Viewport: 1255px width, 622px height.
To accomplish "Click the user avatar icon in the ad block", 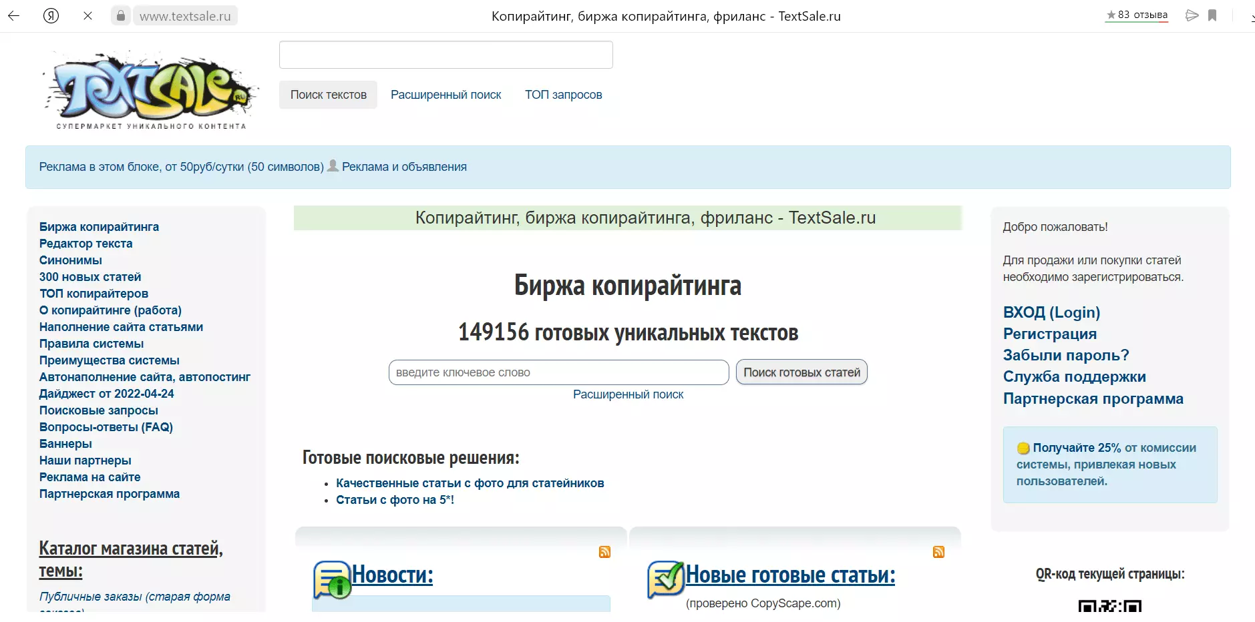I will tap(333, 166).
